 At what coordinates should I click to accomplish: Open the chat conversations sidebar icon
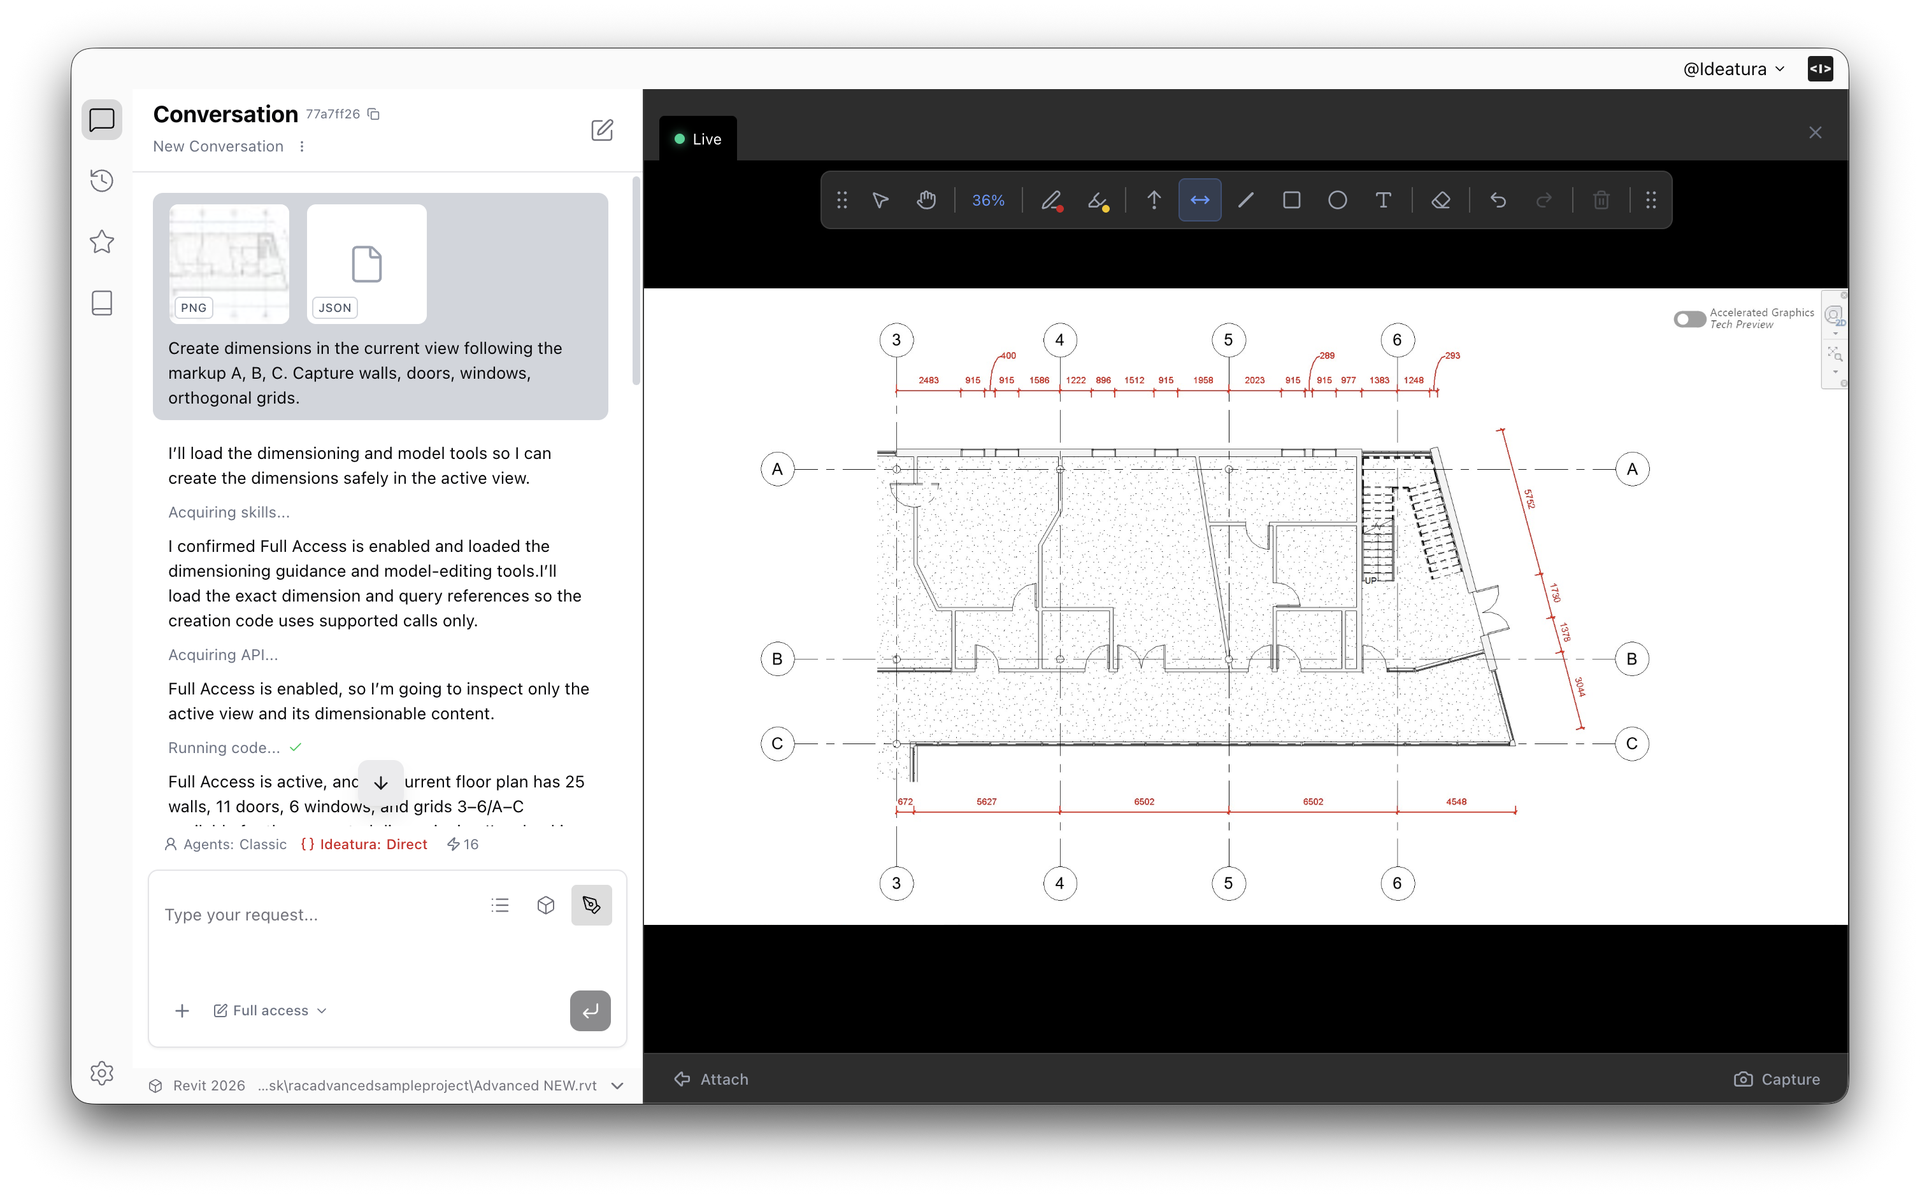point(101,120)
